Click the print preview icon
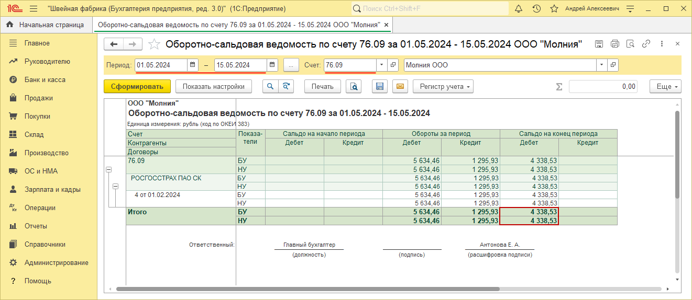Image resolution: width=692 pixels, height=300 pixels. 355,87
